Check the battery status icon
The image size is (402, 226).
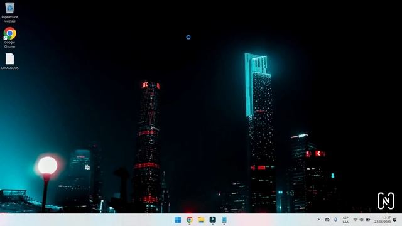(x=368, y=220)
